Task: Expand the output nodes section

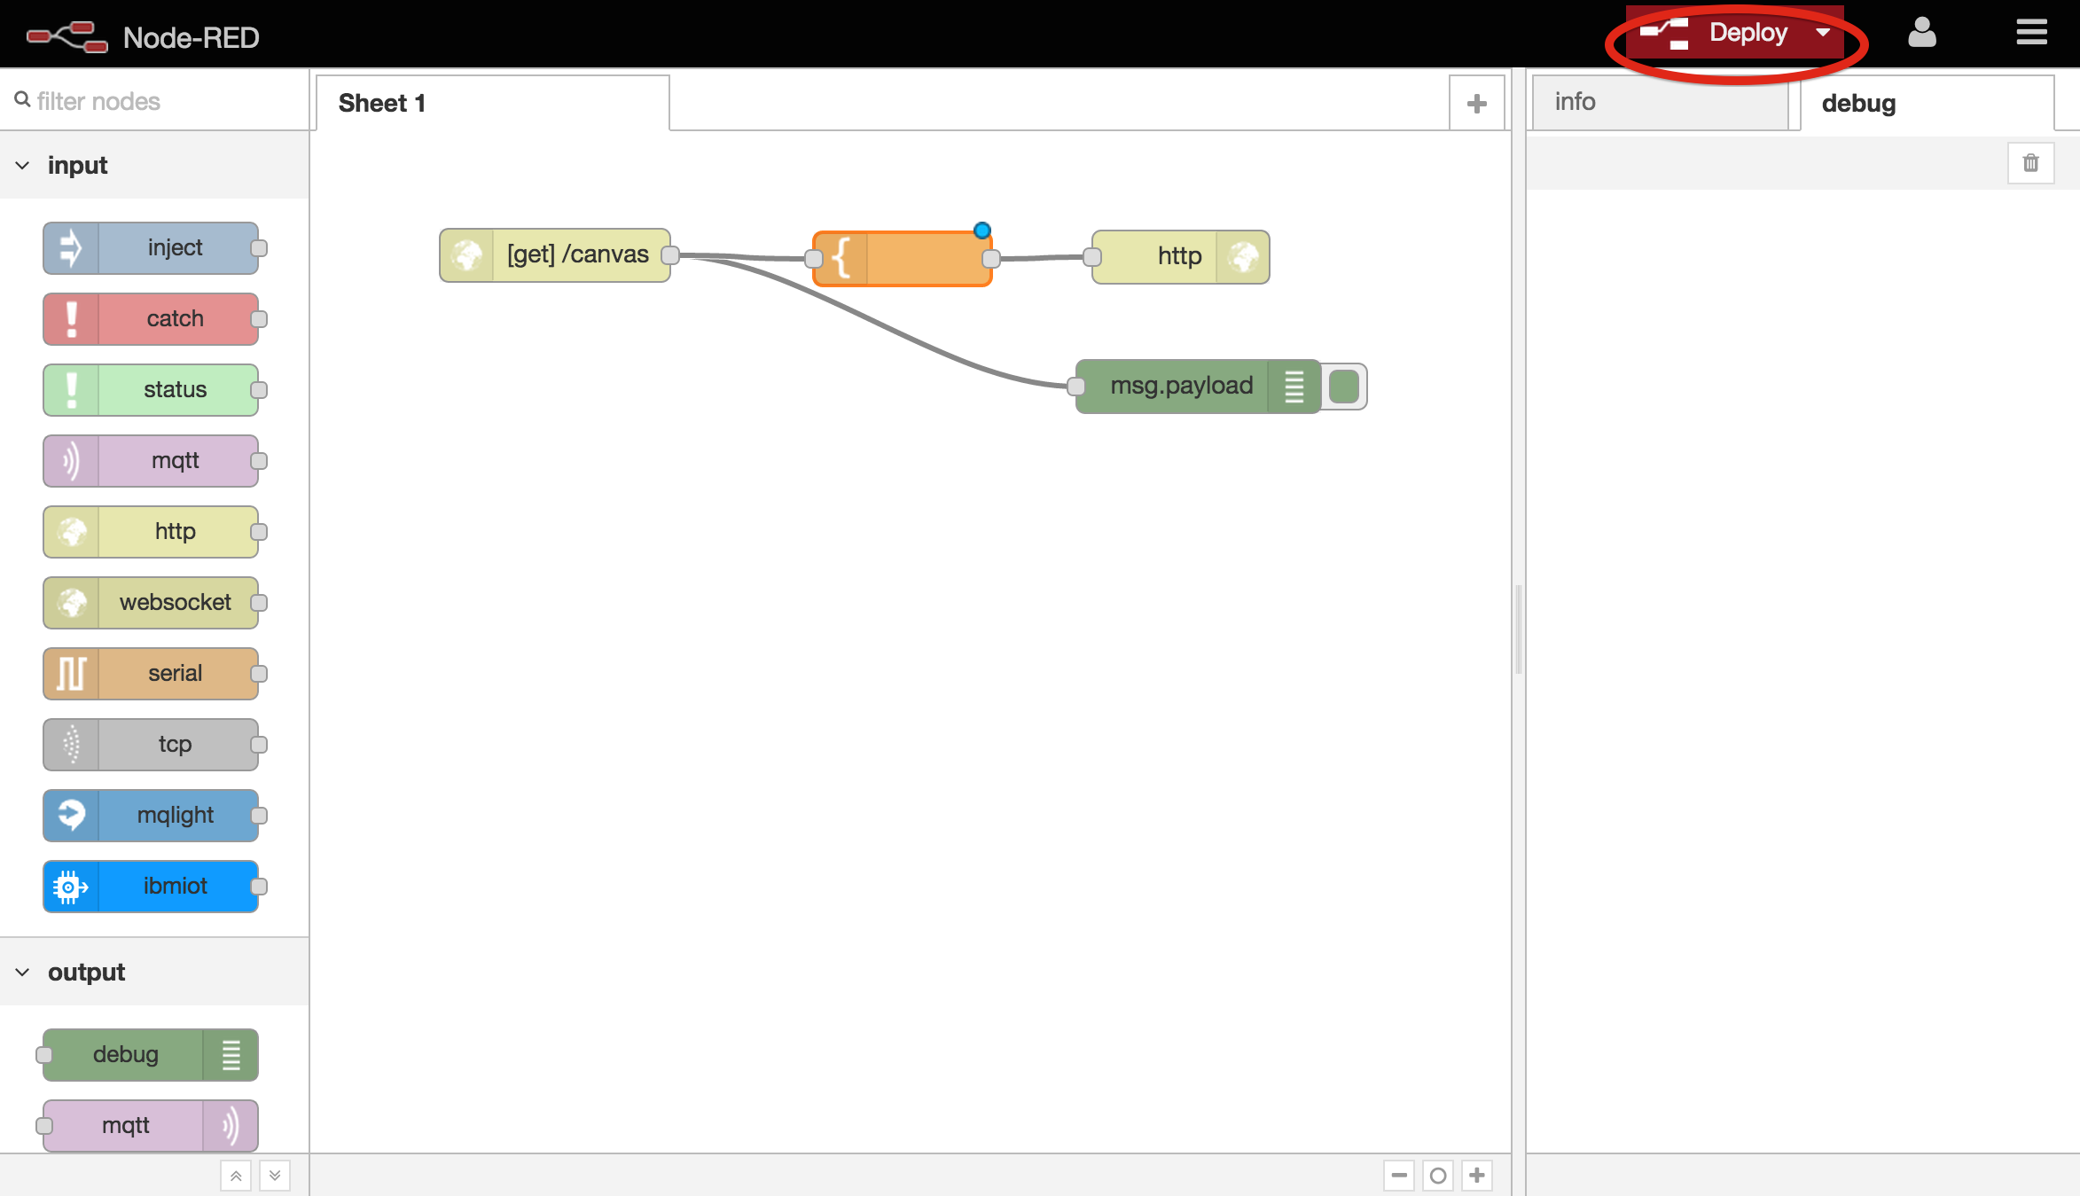Action: click(21, 972)
